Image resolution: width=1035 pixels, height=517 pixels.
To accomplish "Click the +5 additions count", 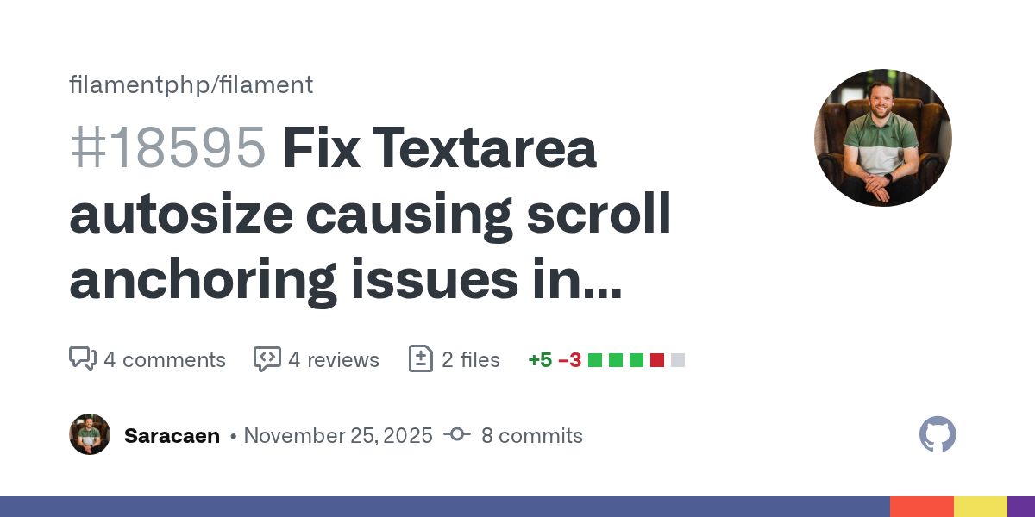I will click(540, 359).
